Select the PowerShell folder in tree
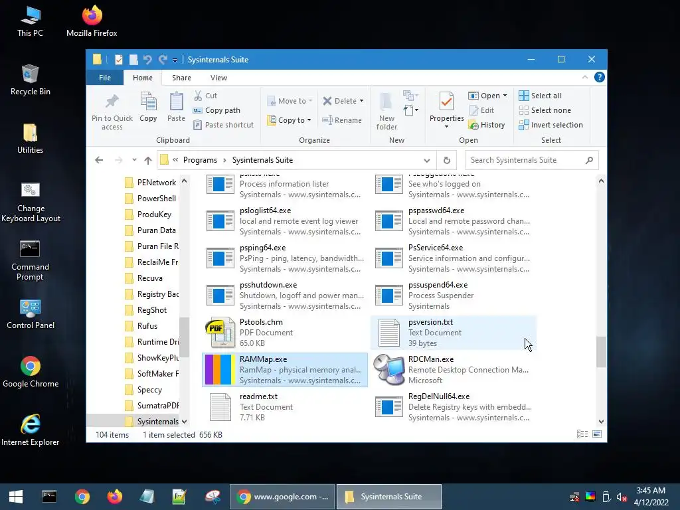680x510 pixels. coord(157,198)
